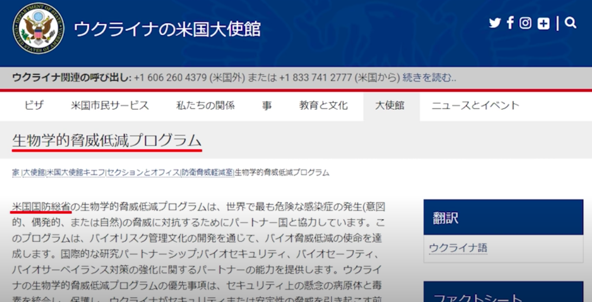Viewport: 592px width, 302px height.
Task: Click the Department of State seal logo
Action: [x=38, y=29]
